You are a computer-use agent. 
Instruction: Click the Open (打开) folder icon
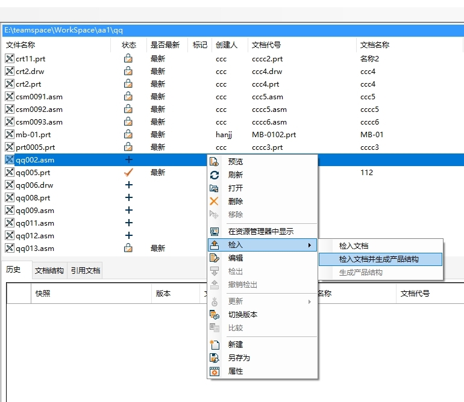click(x=215, y=188)
